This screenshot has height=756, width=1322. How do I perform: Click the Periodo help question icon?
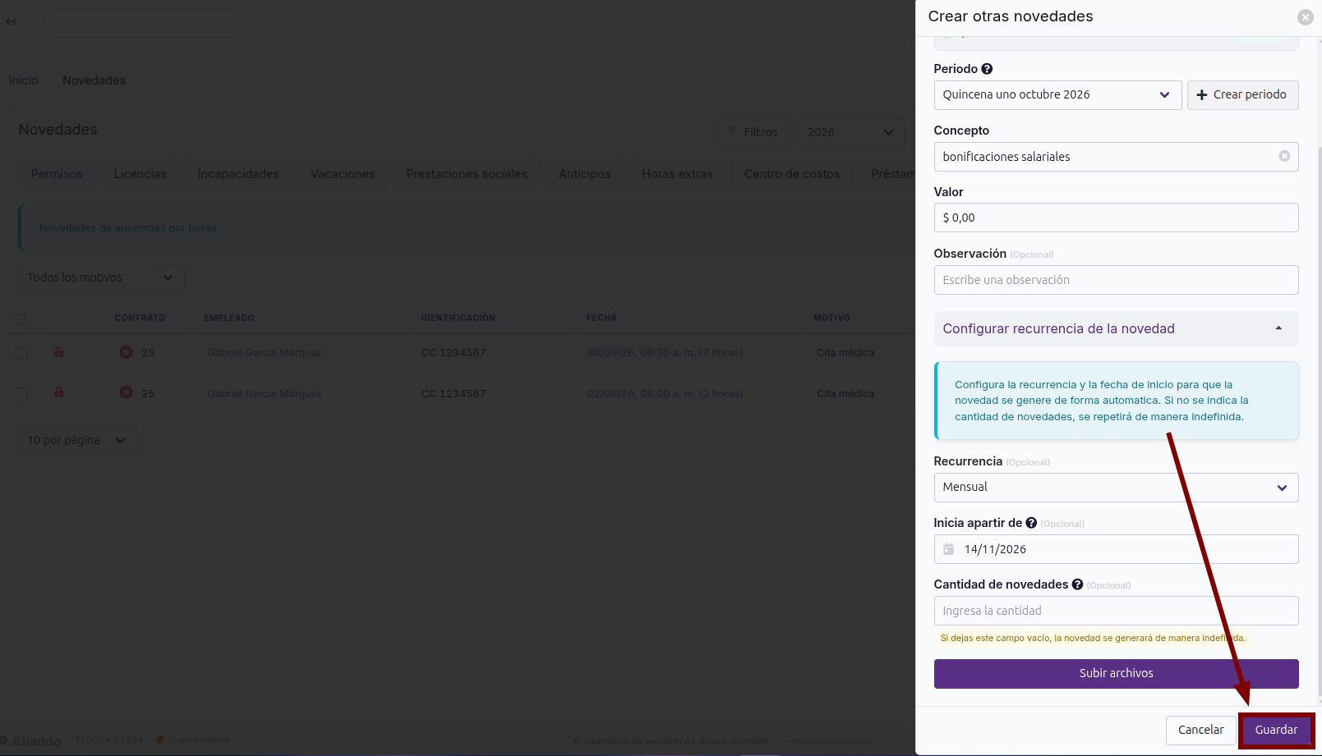[987, 69]
